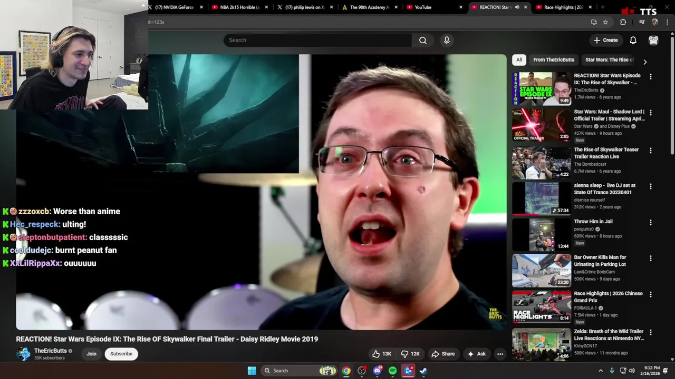Close the NBA 2k15 Horrible tab

[266, 7]
